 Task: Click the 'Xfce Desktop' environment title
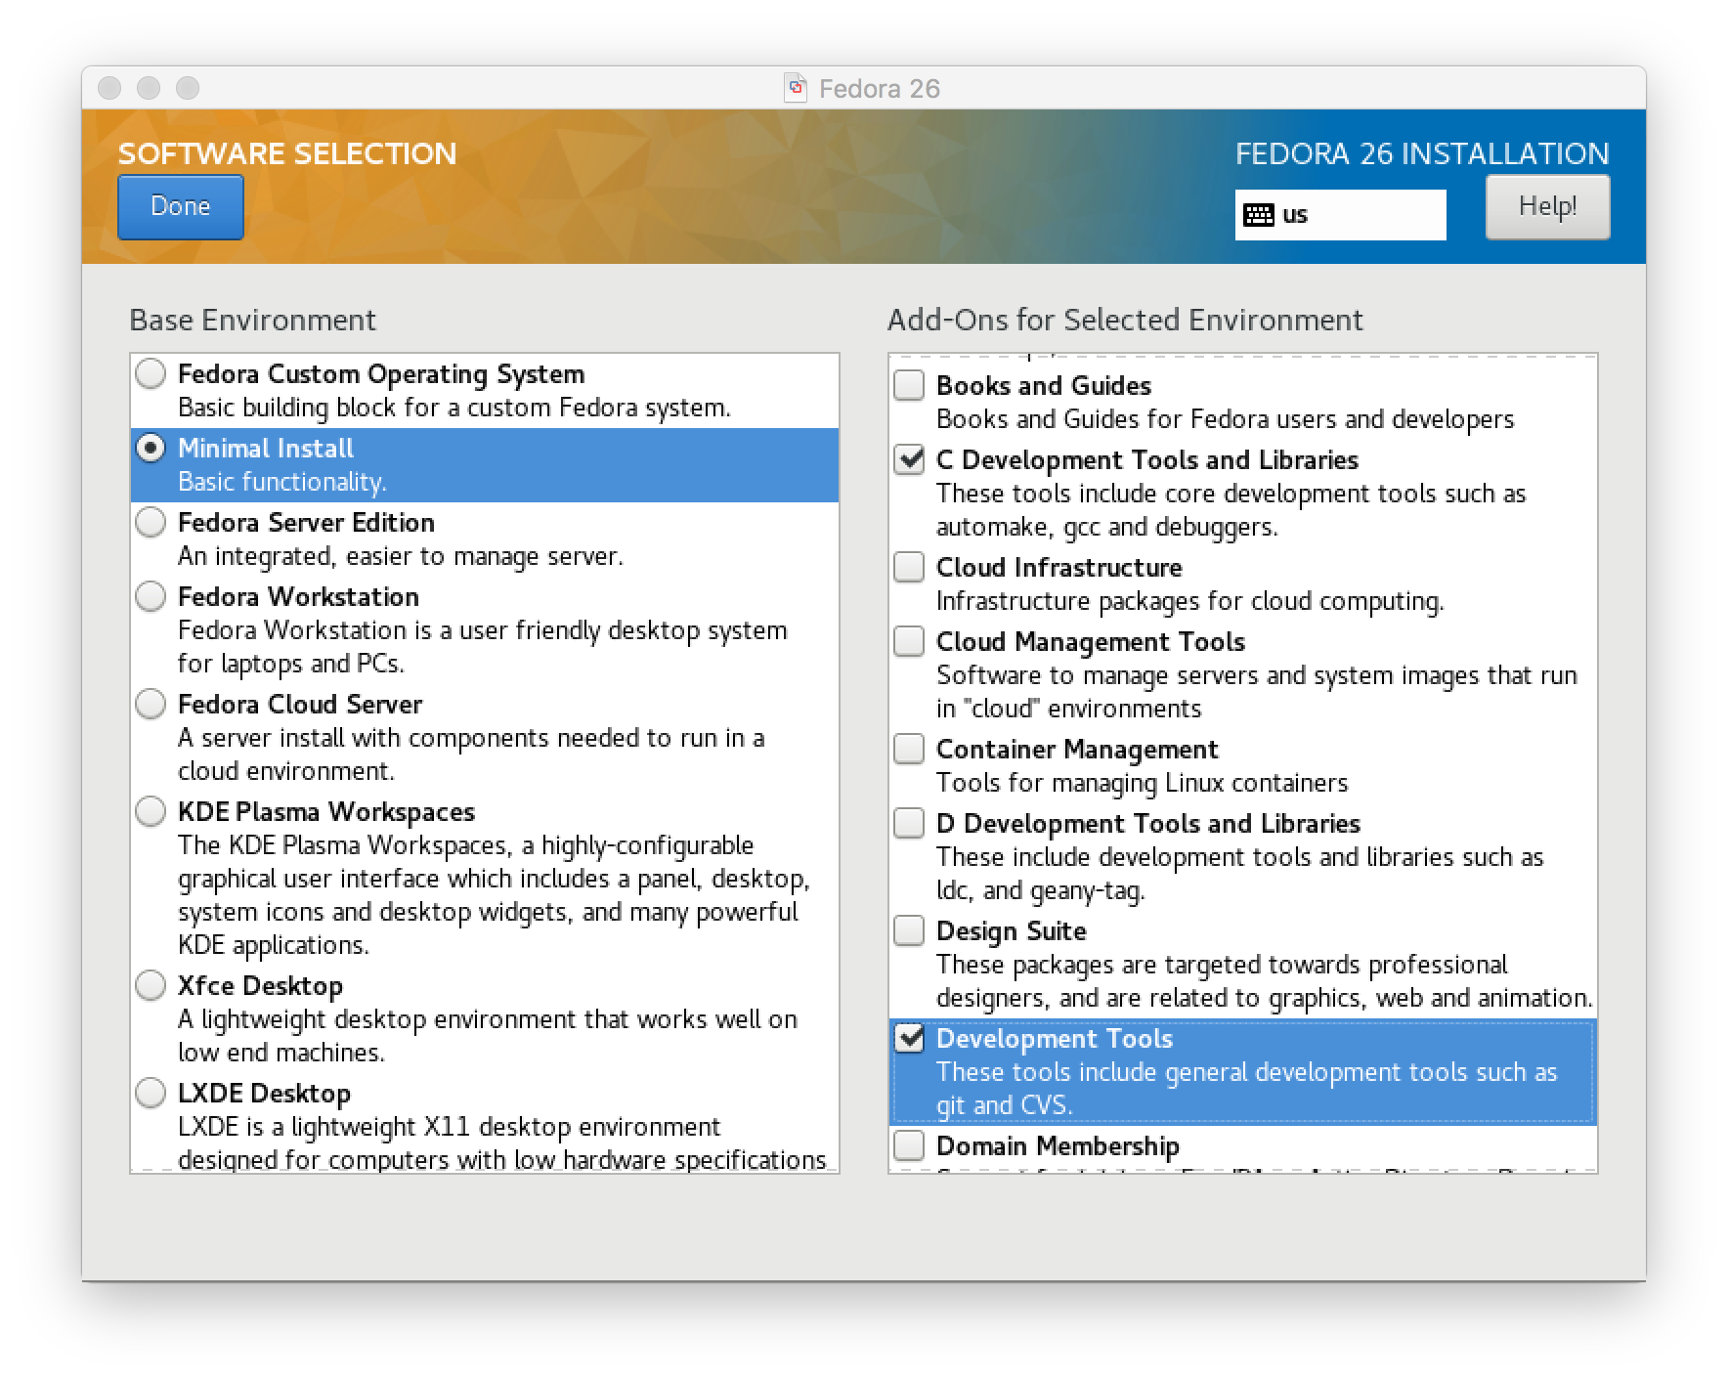(260, 986)
